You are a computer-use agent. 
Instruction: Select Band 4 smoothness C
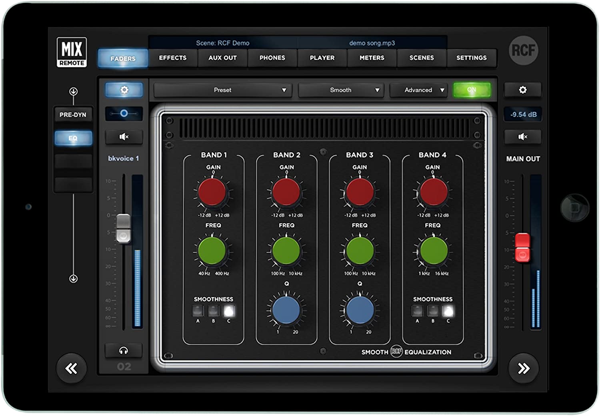click(x=448, y=311)
